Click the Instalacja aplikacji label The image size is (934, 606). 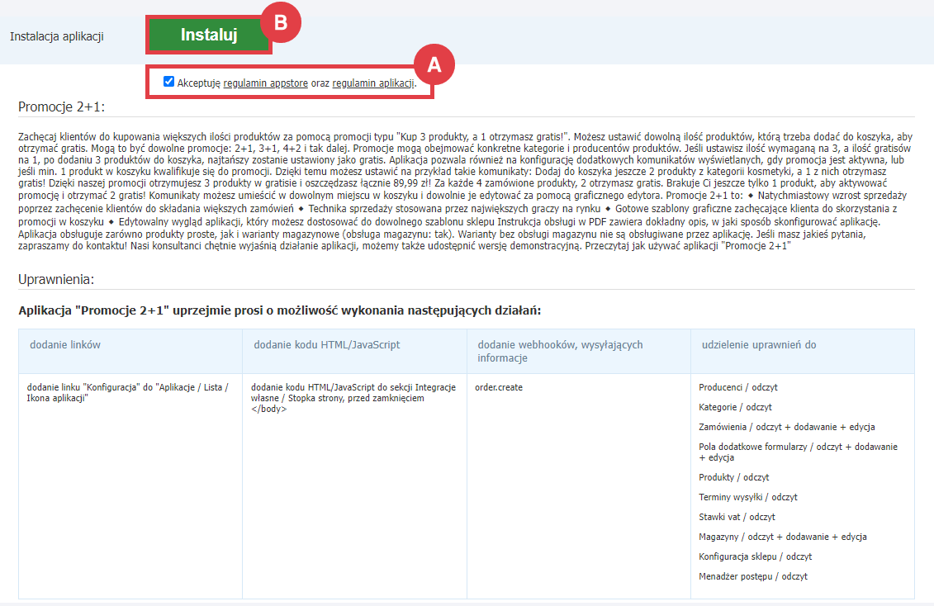pyautogui.click(x=57, y=36)
